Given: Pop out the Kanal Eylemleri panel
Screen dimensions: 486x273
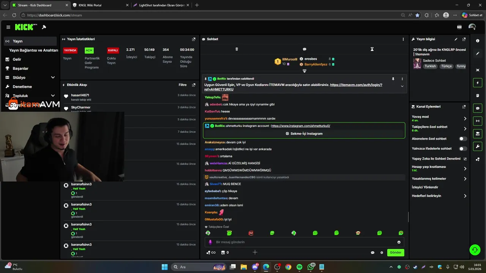Looking at the screenshot, I should pos(464,107).
